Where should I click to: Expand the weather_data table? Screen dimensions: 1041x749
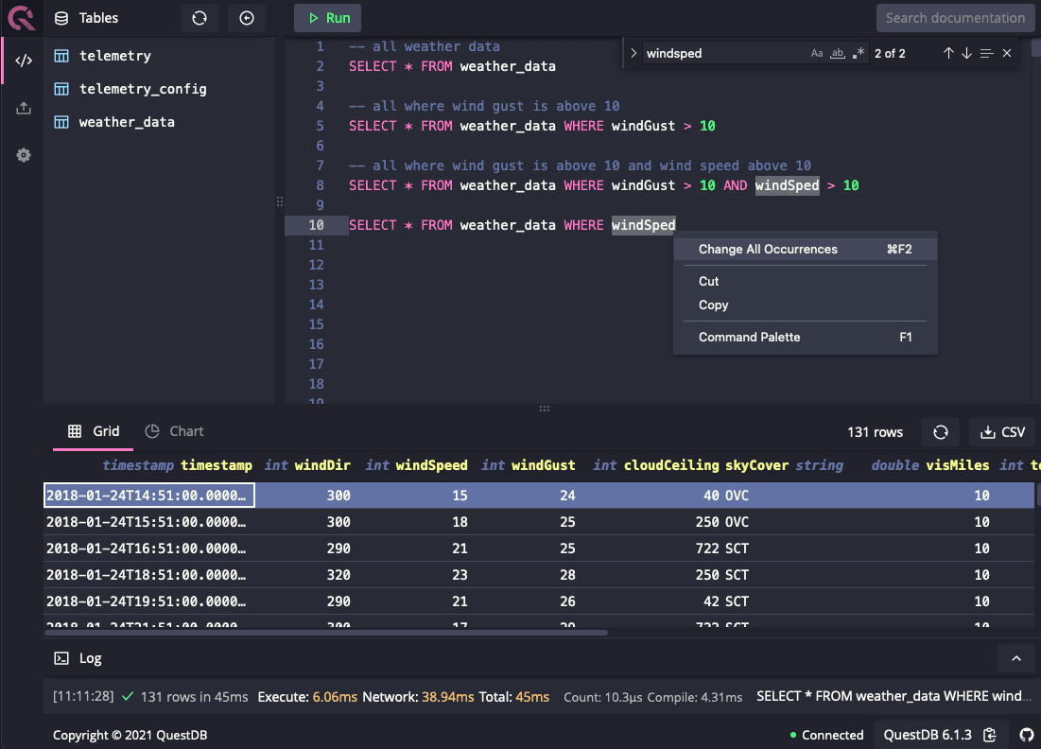point(126,122)
